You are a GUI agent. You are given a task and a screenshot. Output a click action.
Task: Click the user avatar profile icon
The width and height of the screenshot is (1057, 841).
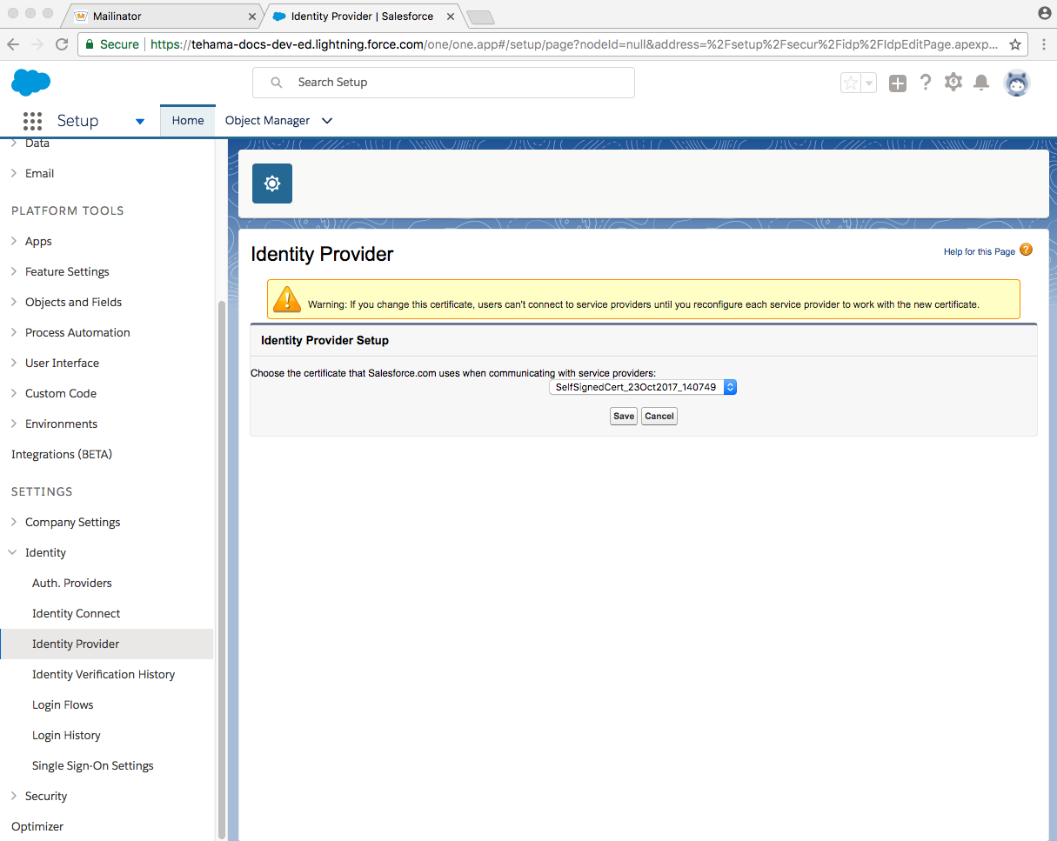[x=1017, y=83]
